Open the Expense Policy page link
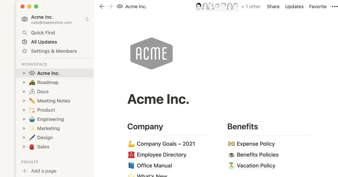 255,144
